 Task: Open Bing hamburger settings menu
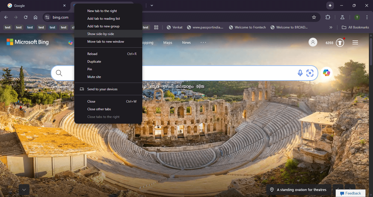[355, 42]
